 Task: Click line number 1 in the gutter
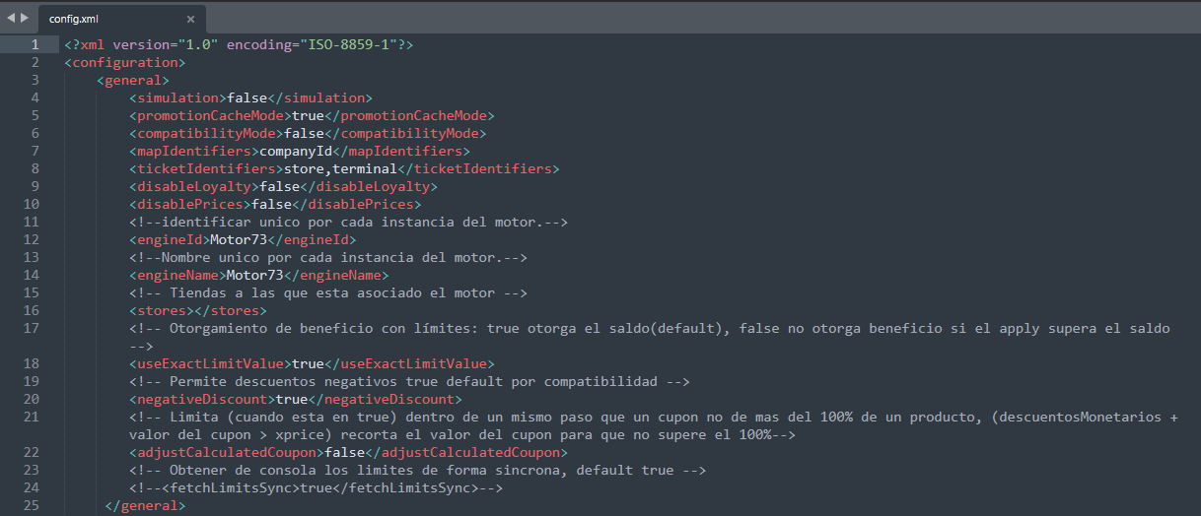pos(35,44)
